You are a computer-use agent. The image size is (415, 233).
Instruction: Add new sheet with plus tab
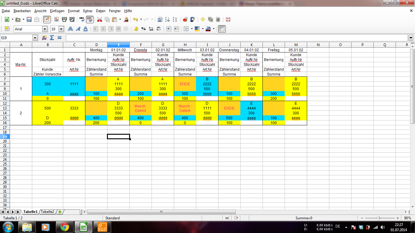point(60,212)
